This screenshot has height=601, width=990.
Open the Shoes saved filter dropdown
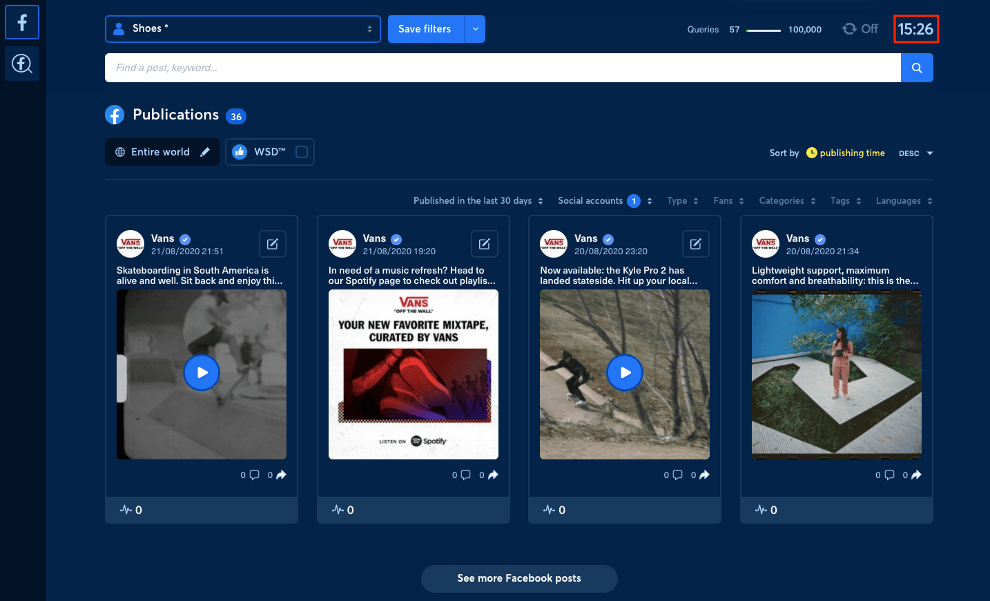click(243, 29)
